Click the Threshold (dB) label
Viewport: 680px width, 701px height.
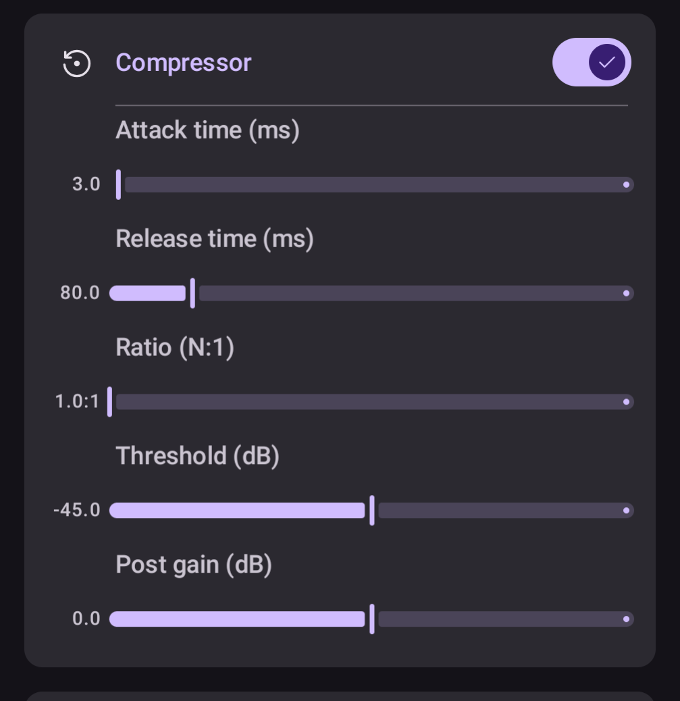point(197,456)
